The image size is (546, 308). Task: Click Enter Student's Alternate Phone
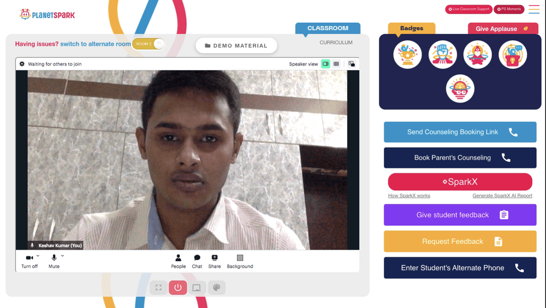460,268
